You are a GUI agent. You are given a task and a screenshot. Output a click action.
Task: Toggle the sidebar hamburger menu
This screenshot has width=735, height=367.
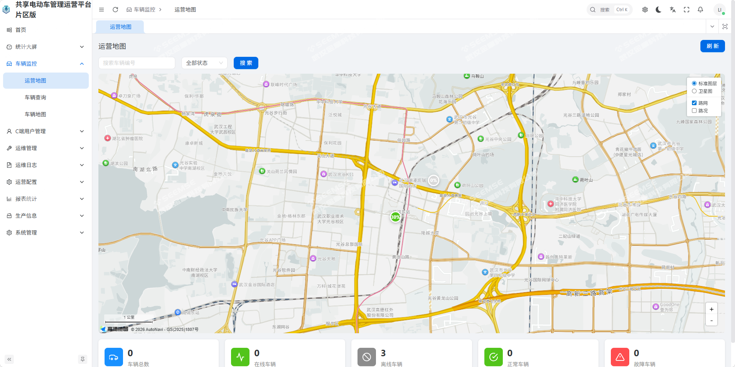101,10
